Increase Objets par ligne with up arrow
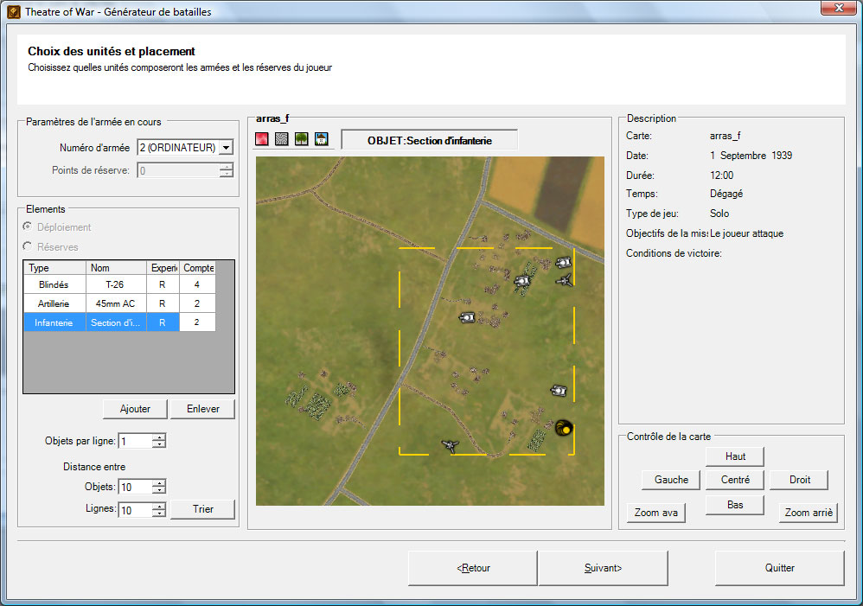The height and width of the screenshot is (606, 863). pos(159,437)
